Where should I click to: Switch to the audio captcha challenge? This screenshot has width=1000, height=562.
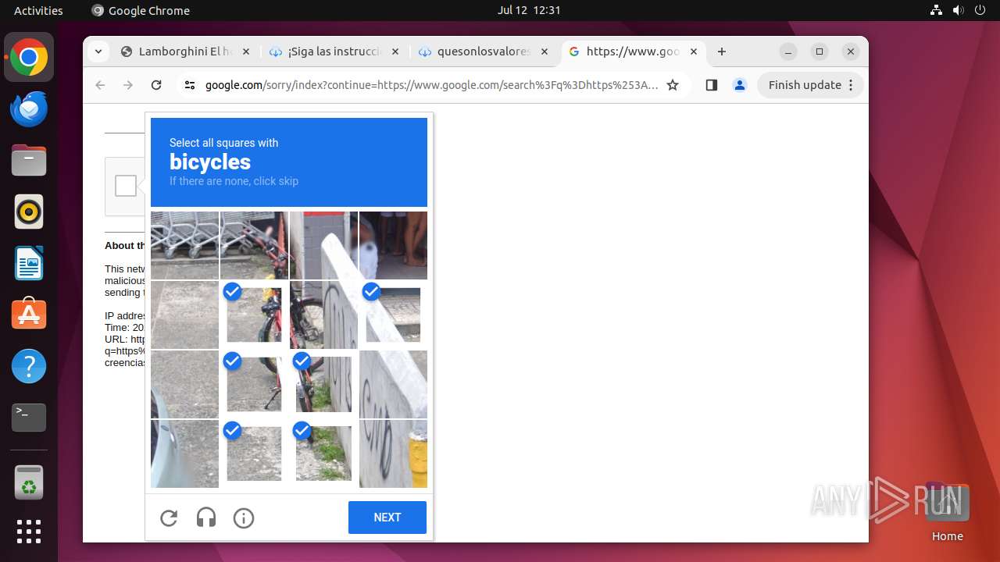pos(206,518)
